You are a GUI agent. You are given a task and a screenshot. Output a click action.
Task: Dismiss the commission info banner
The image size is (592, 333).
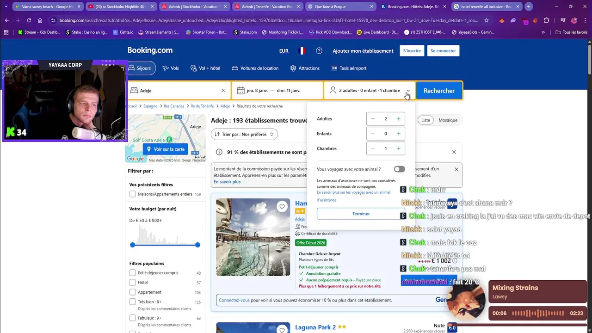pyautogui.click(x=456, y=169)
